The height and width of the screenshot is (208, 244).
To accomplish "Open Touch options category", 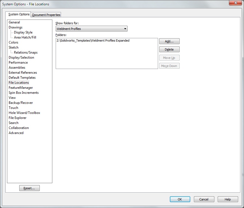I will (13, 108).
